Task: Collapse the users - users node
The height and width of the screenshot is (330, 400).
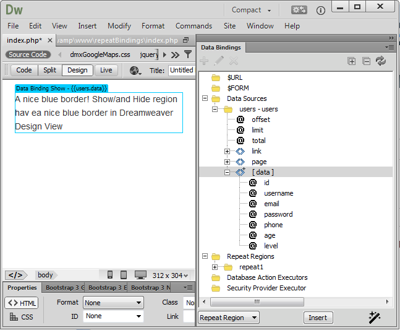Action: pyautogui.click(x=215, y=110)
